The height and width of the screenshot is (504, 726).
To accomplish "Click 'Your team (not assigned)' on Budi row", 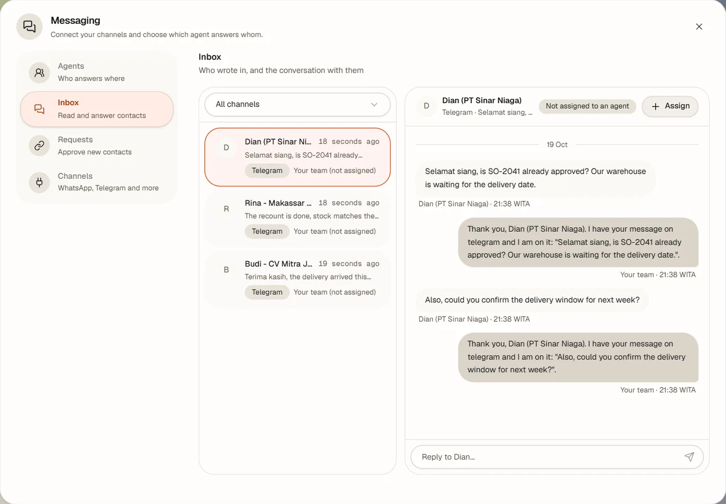I will tap(334, 292).
